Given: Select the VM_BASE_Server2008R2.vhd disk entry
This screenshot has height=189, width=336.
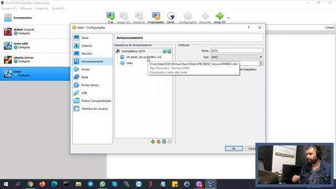Looking at the screenshot, I should 143,57.
